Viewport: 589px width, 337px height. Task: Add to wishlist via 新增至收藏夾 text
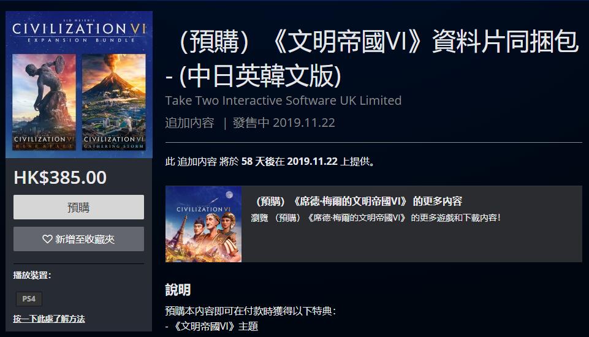click(x=85, y=240)
